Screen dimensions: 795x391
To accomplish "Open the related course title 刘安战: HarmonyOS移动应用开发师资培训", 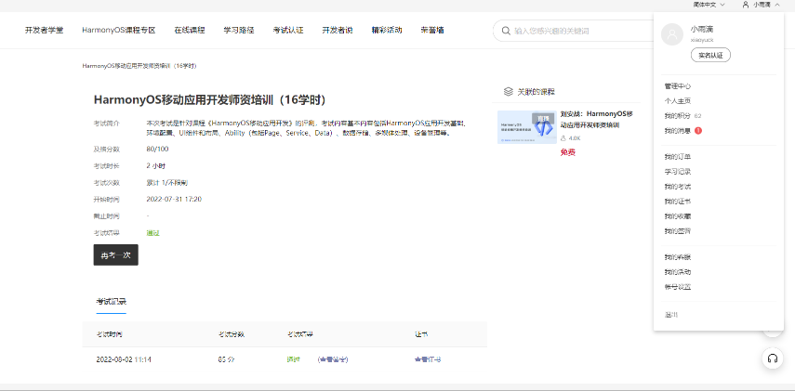I will (x=596, y=120).
